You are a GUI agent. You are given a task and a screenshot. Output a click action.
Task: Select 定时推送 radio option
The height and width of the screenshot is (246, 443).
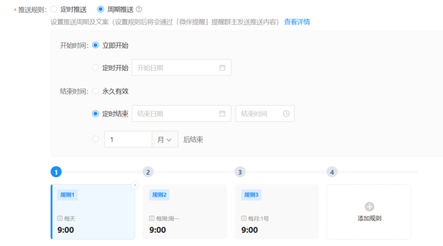(54, 9)
